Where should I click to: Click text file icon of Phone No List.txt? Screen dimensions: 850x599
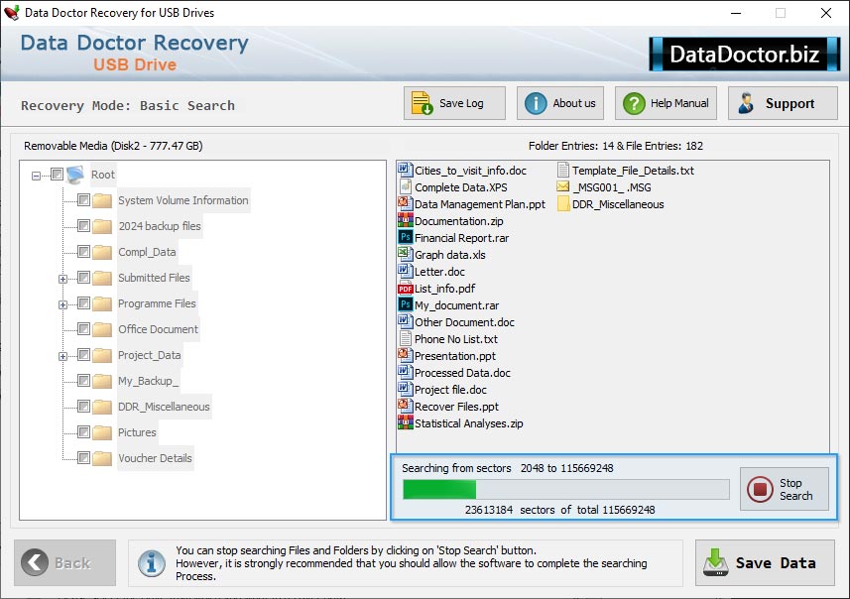[x=405, y=339]
